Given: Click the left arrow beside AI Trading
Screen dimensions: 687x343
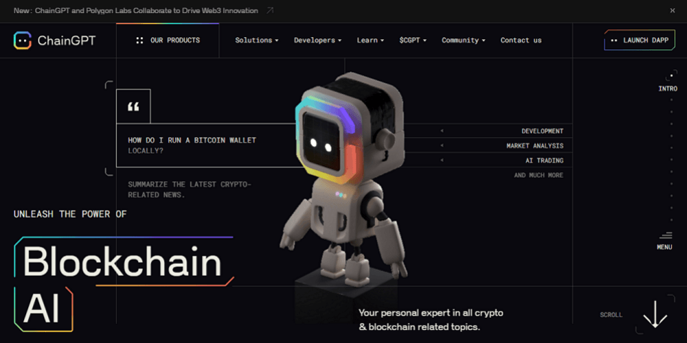Looking at the screenshot, I should [x=442, y=160].
